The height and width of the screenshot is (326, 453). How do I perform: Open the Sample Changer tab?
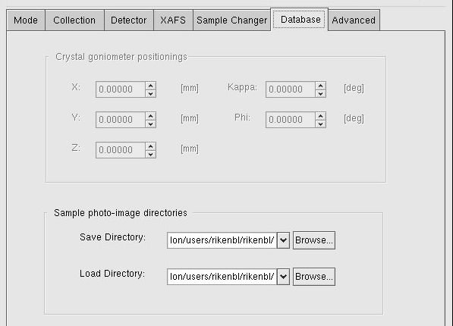(x=231, y=20)
